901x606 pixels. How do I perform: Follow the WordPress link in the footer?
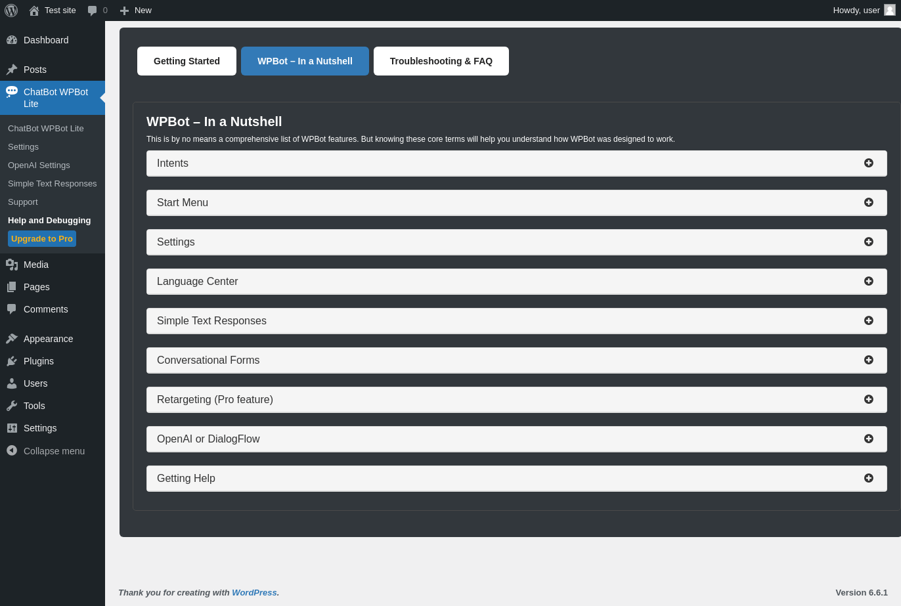[x=254, y=592]
